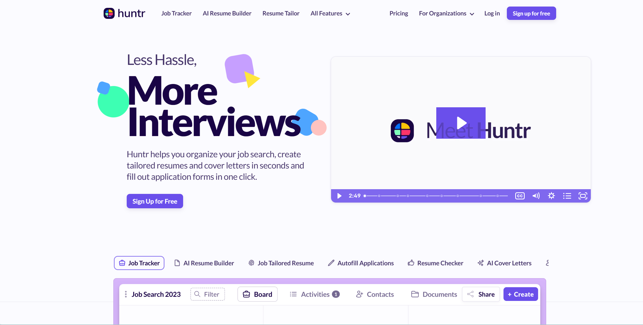This screenshot has width=643, height=325.
Task: Click the pencil icon beside Autofill Applications
Action: 331,263
